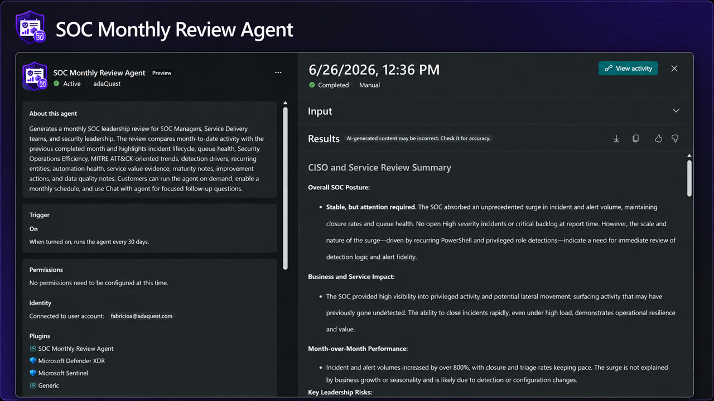Click the SOC Monthly Review Agent plugin icon
This screenshot has width=714, height=401.
33,349
